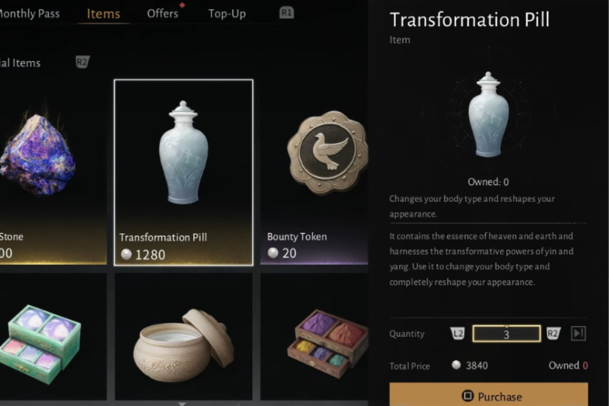Select the colored powder dye box item
The image size is (609, 406).
click(314, 337)
